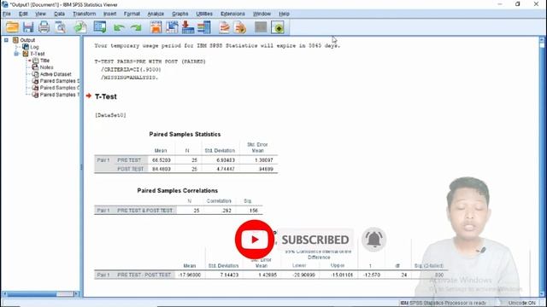Select the Title item in outline tree

pyautogui.click(x=44, y=61)
